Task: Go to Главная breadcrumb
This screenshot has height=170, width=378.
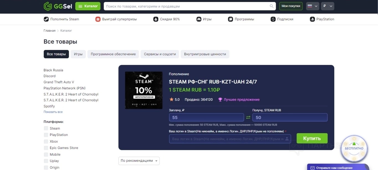Action: click(x=49, y=31)
